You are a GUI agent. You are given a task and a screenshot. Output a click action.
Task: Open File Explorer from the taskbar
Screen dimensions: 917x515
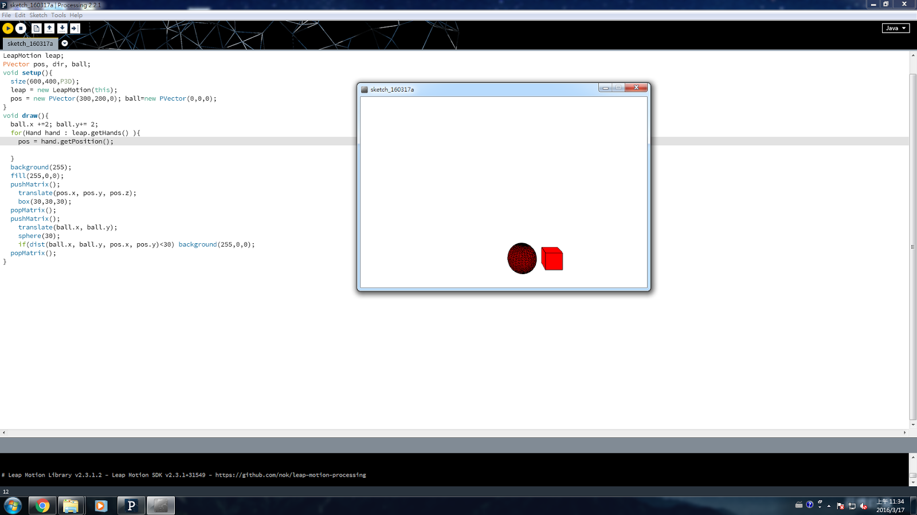(70, 506)
